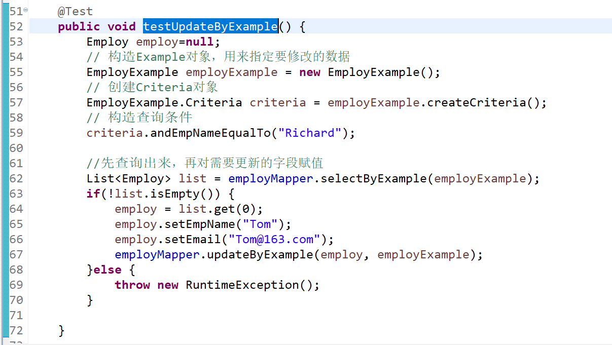
Task: Click 'EmployExample.Criteria' type on line 57
Action: coord(164,102)
